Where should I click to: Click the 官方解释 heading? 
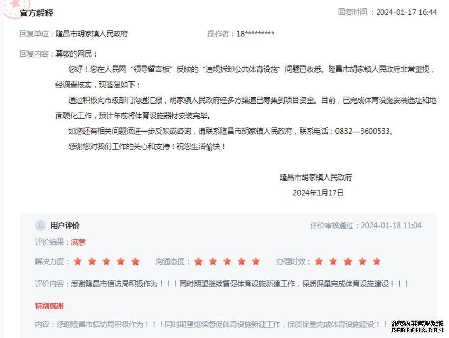pyautogui.click(x=36, y=13)
